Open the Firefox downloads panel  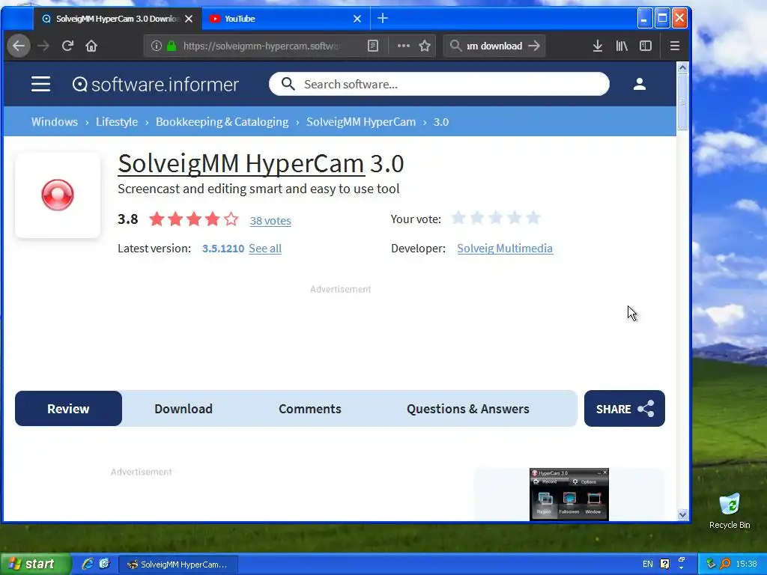pyautogui.click(x=597, y=46)
